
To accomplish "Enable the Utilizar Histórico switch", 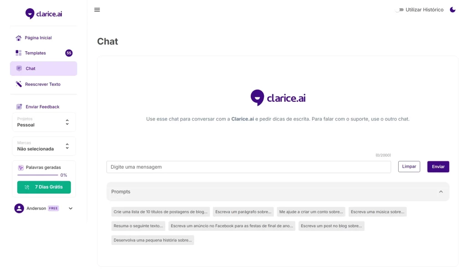I will pos(400,10).
